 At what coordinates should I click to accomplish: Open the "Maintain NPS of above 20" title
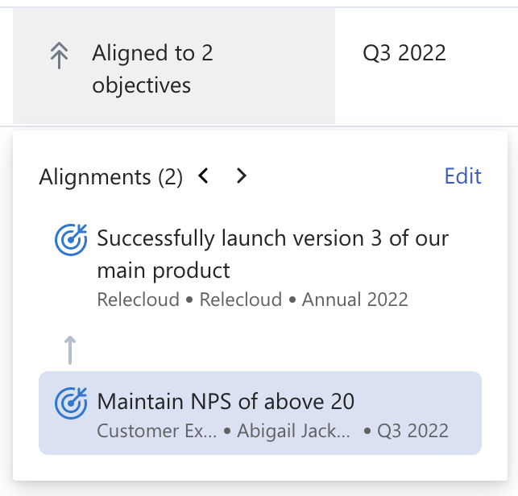(x=226, y=400)
